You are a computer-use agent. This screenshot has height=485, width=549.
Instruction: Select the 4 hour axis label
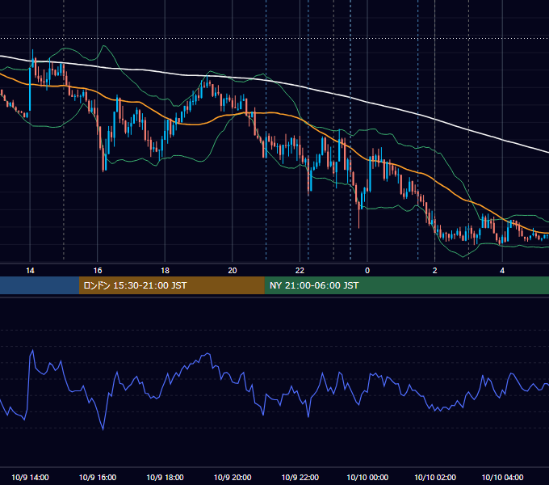pyautogui.click(x=502, y=271)
